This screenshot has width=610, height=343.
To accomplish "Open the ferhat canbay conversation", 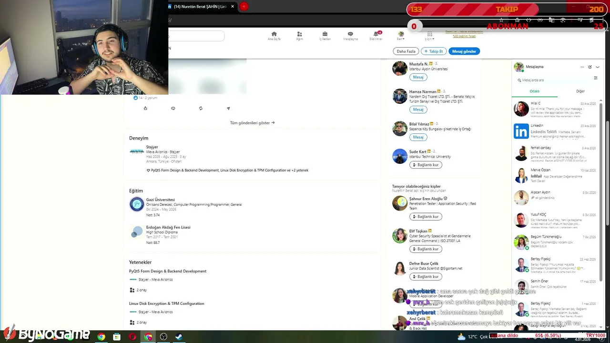I will coord(555,153).
